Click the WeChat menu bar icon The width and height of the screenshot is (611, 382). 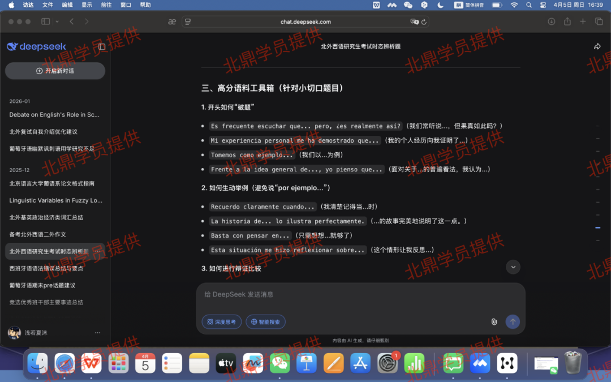[408, 5]
